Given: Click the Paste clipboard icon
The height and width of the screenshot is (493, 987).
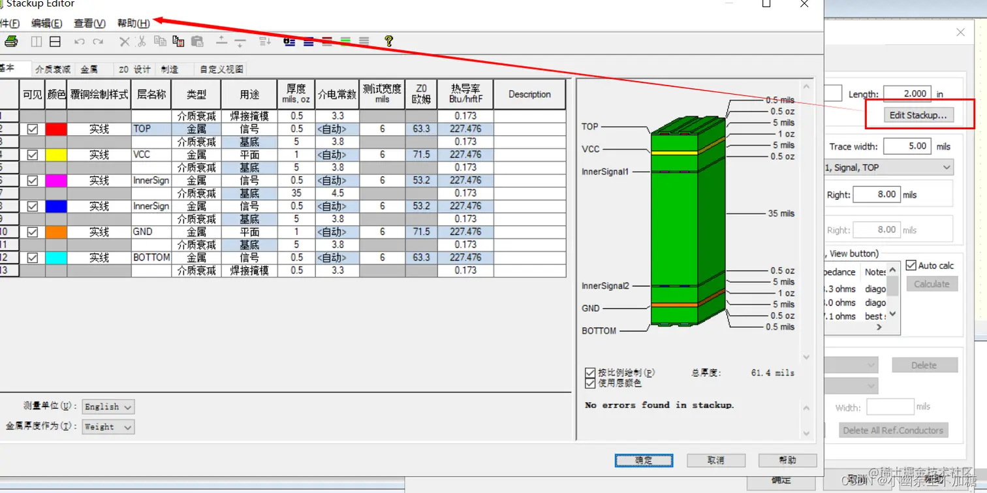Looking at the screenshot, I should pos(197,41).
